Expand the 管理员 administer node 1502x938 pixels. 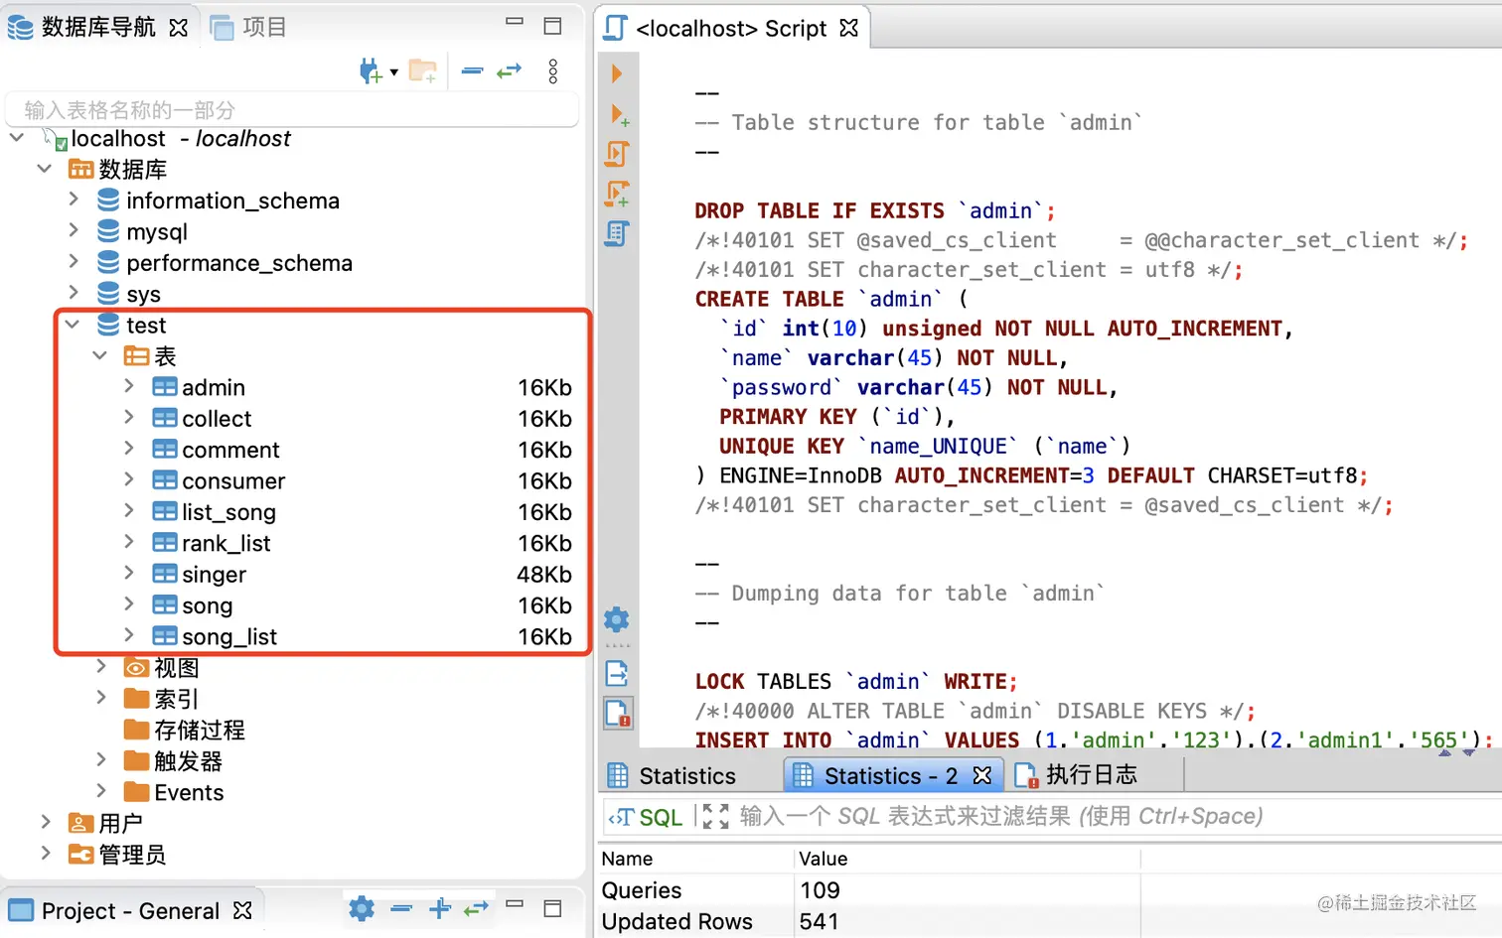(x=46, y=854)
